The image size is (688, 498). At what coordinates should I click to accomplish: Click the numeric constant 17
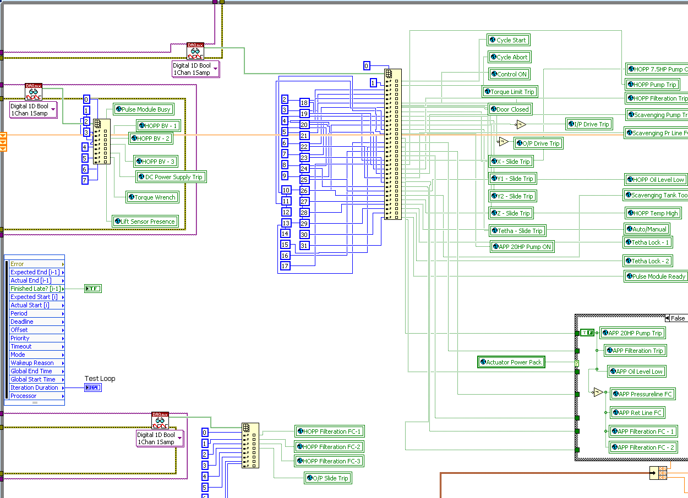click(285, 266)
